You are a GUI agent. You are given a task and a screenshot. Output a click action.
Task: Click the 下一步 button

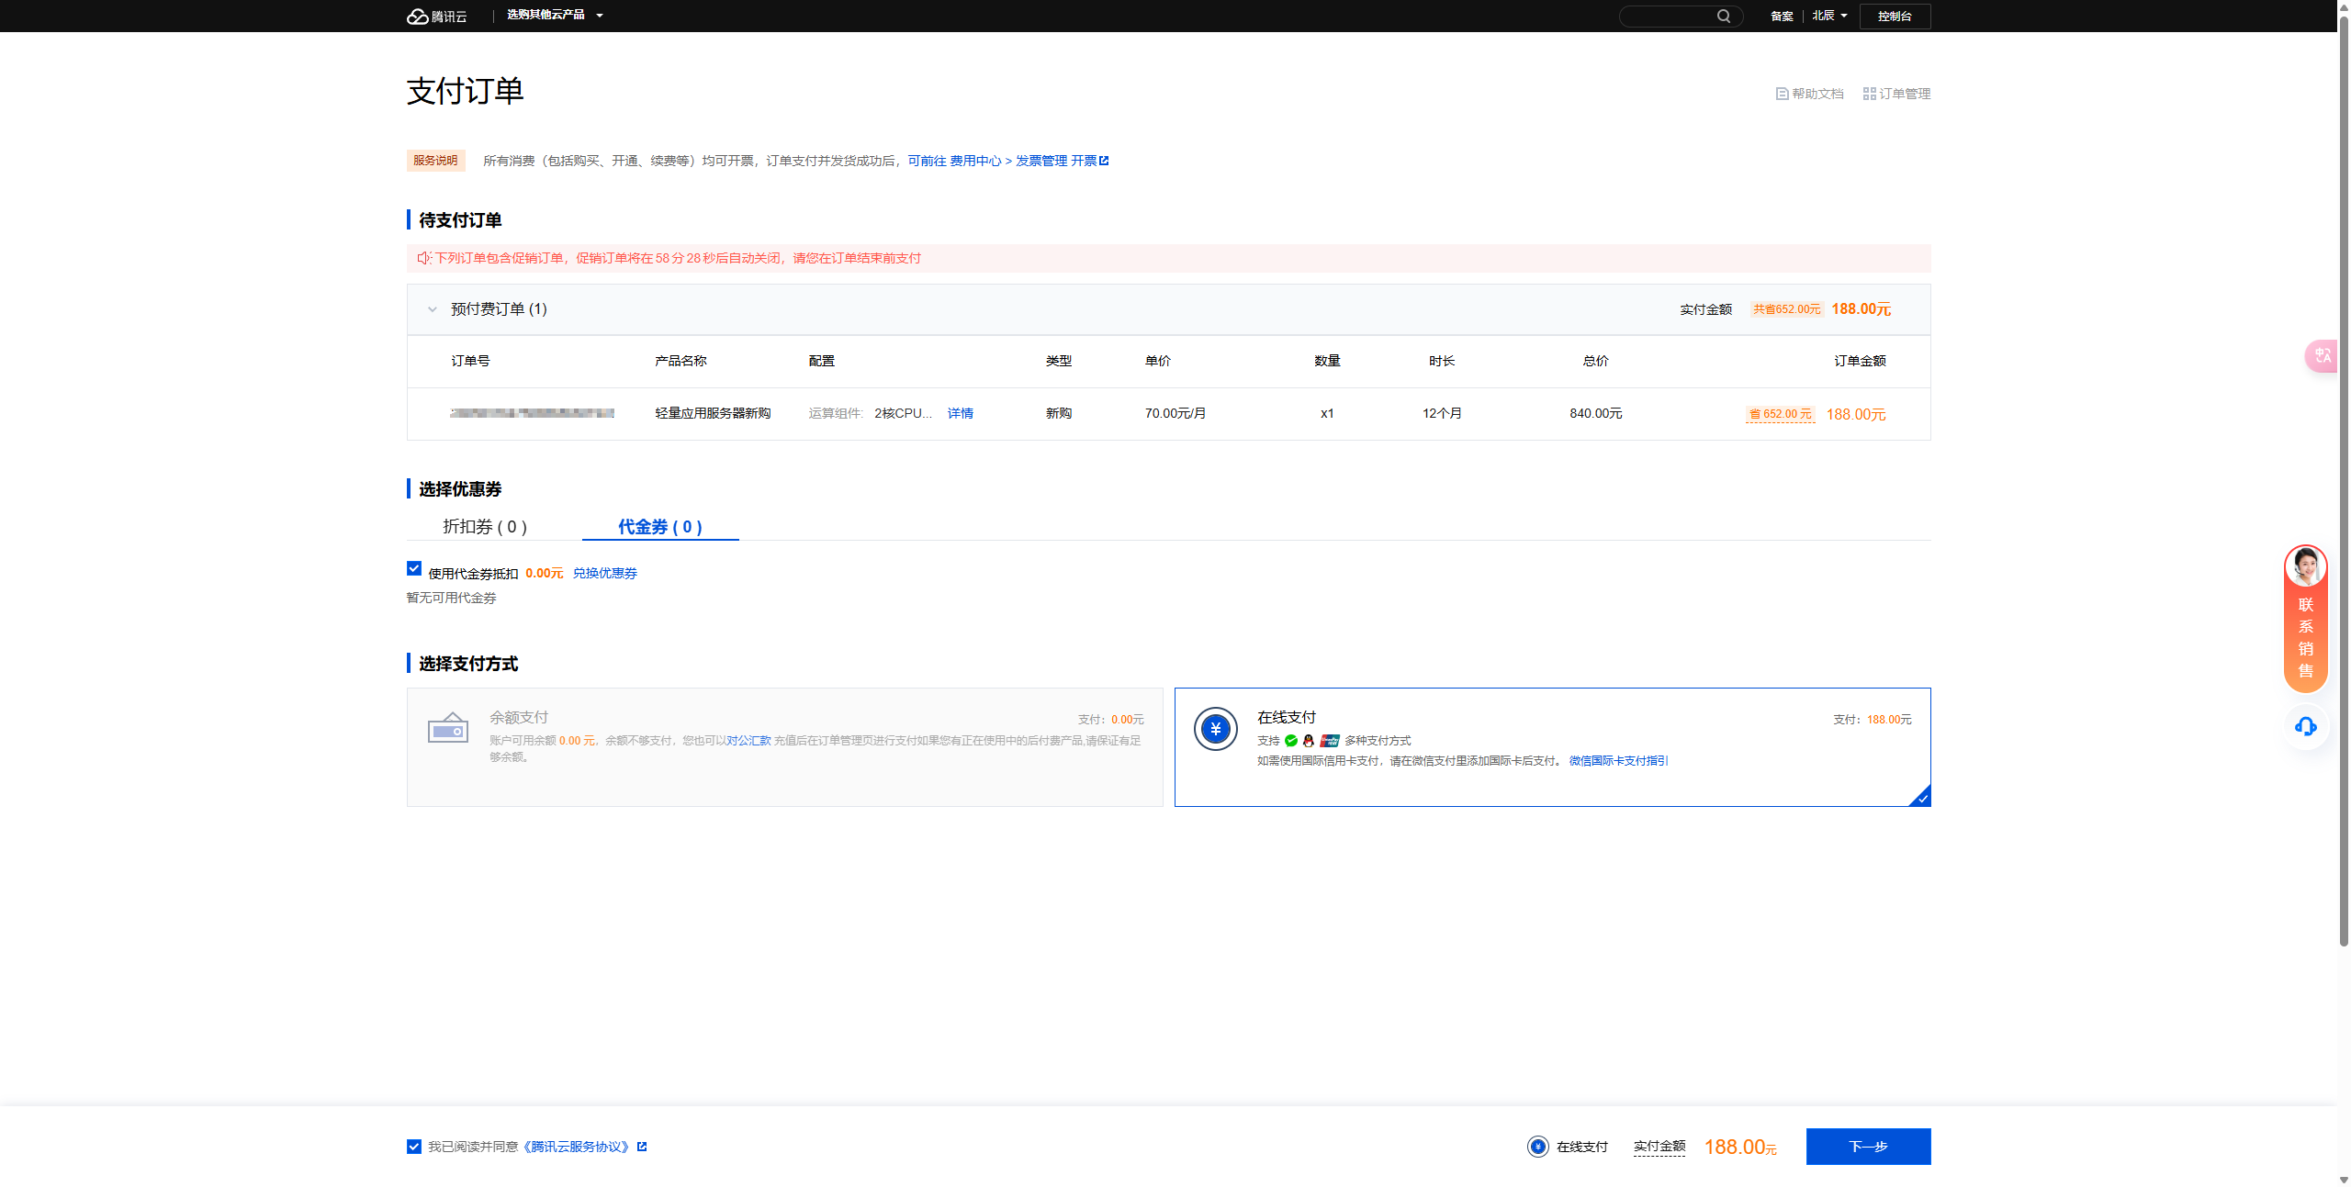point(1868,1147)
